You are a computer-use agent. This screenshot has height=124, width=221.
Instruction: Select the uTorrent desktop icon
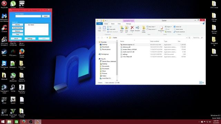click(x=13, y=4)
